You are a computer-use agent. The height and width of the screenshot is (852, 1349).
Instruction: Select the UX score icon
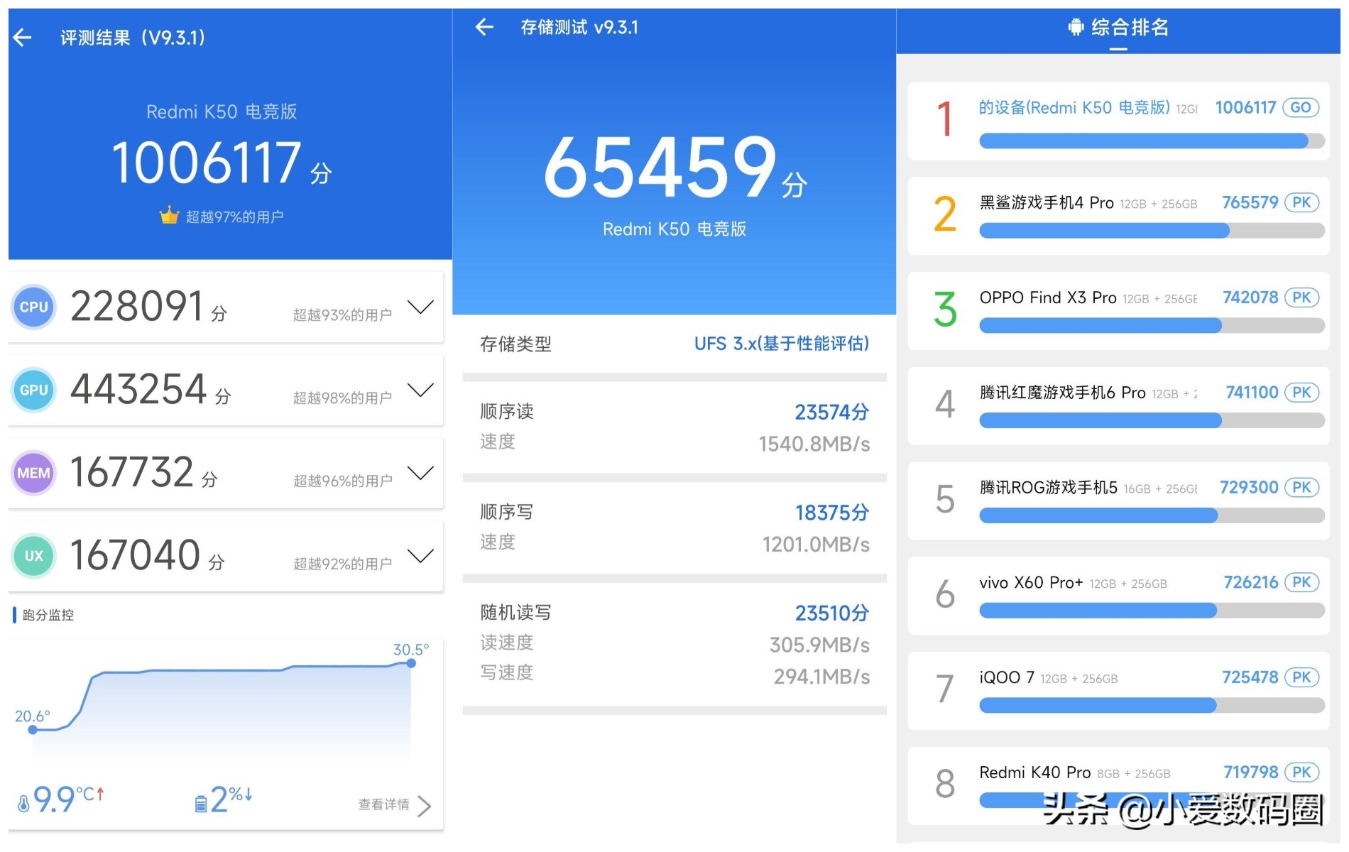tap(33, 555)
